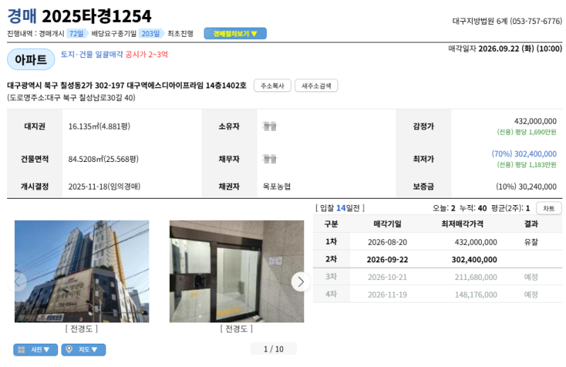Screen dimensions: 566x367
Task: Click the 토지·건물 일괄매각 label
Action: 92,54
